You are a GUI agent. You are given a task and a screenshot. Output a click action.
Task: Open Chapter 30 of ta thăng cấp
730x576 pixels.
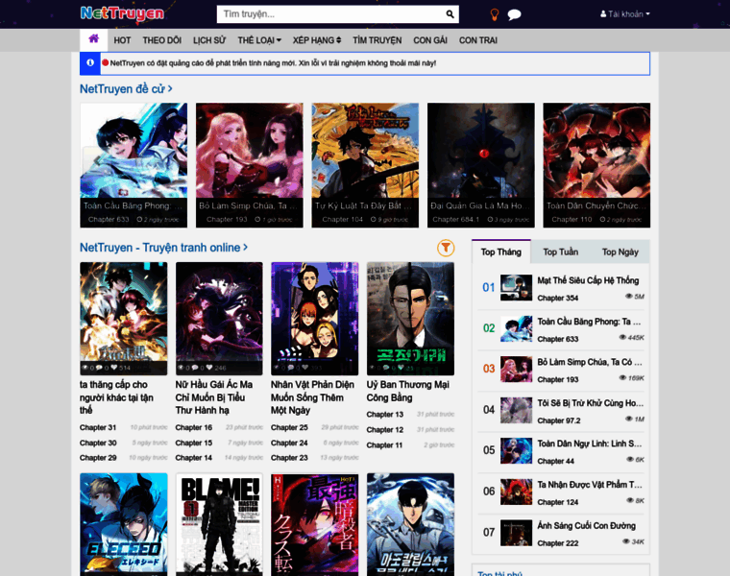coord(98,443)
